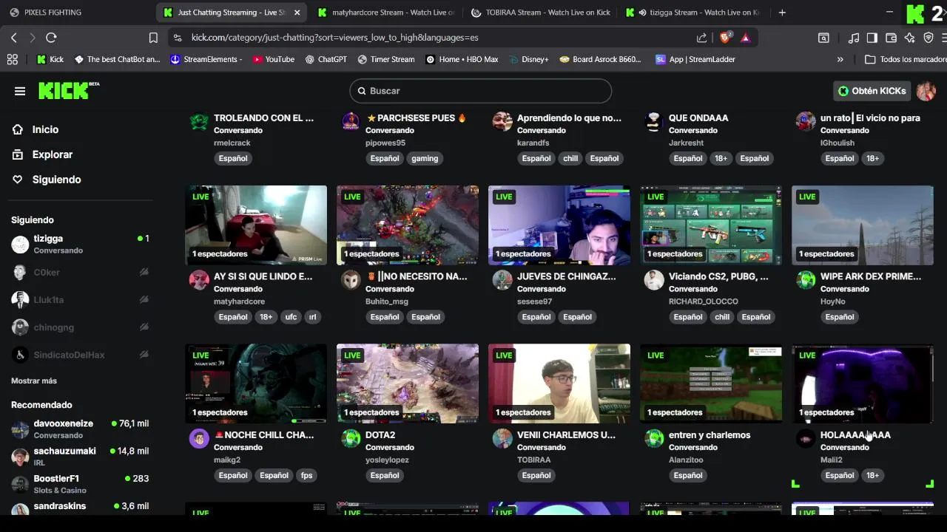This screenshot has width=947, height=532.
Task: Open BoostlerF1 in recommended channels
Action: point(80,484)
